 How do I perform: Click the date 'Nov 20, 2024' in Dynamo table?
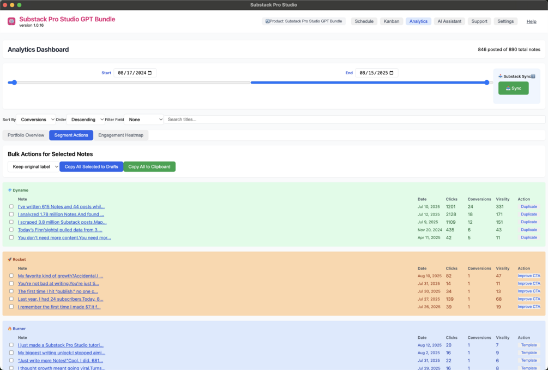(x=430, y=230)
